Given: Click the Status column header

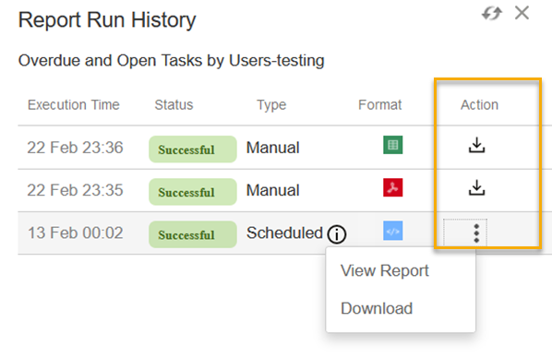Looking at the screenshot, I should pos(174,105).
